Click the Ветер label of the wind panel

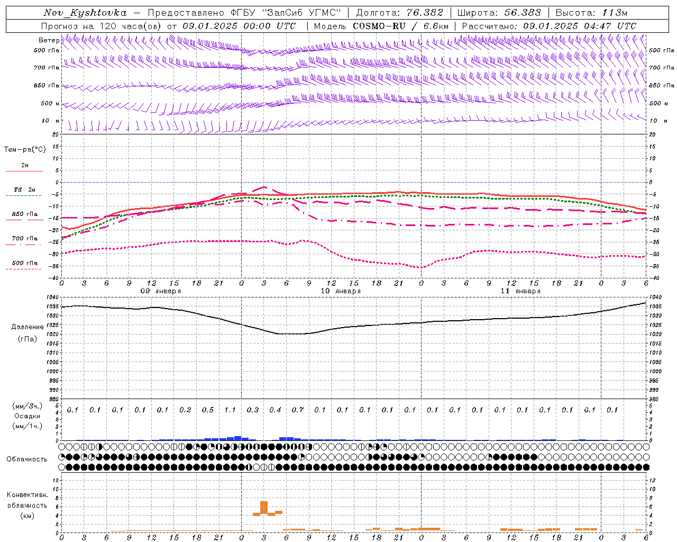49,40
